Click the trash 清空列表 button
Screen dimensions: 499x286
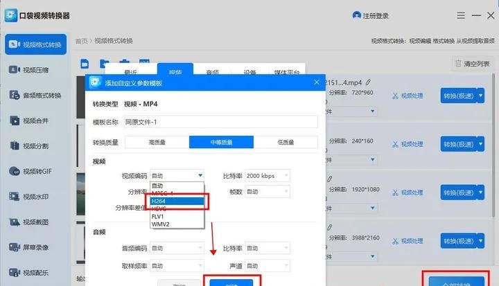472,64
